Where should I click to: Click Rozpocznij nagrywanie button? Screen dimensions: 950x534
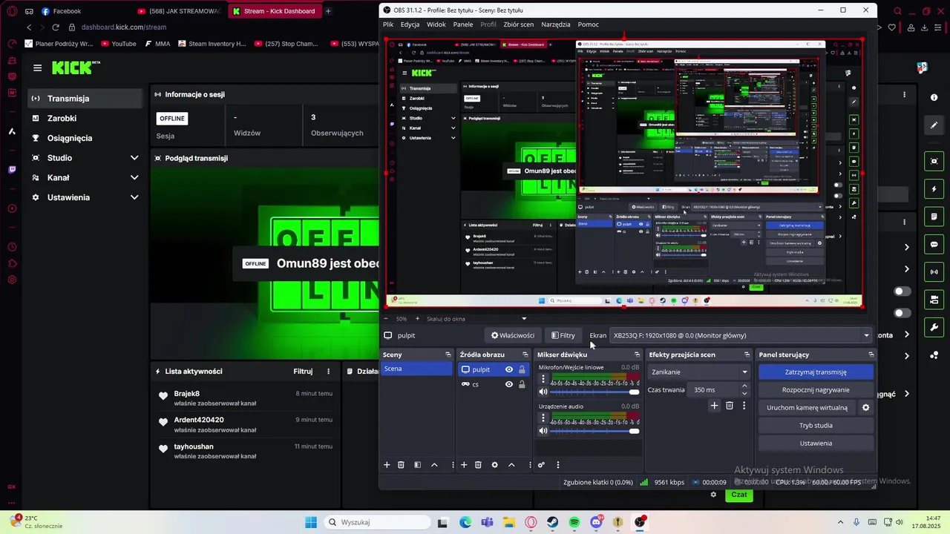[816, 390]
